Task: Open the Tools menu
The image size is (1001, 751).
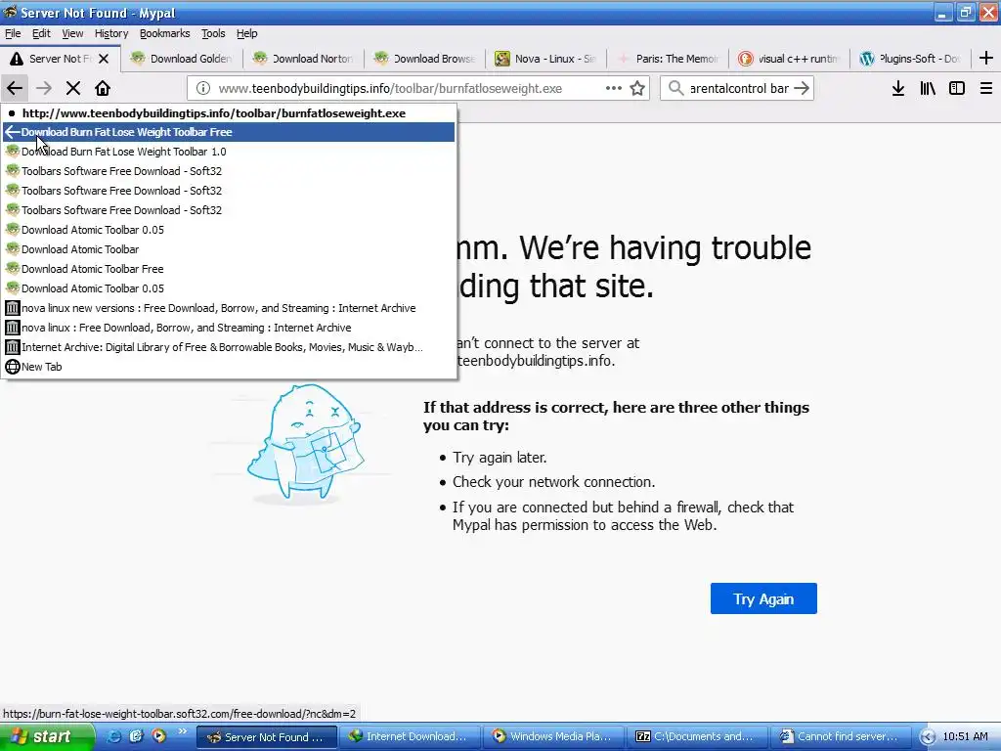Action: pos(213,33)
